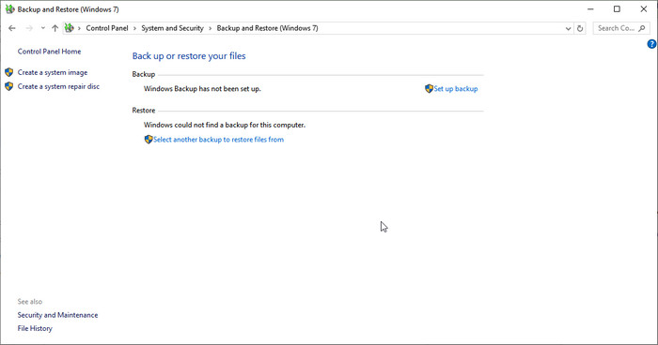Open Create a system repair disc link
This screenshot has height=345, width=658.
(58, 86)
